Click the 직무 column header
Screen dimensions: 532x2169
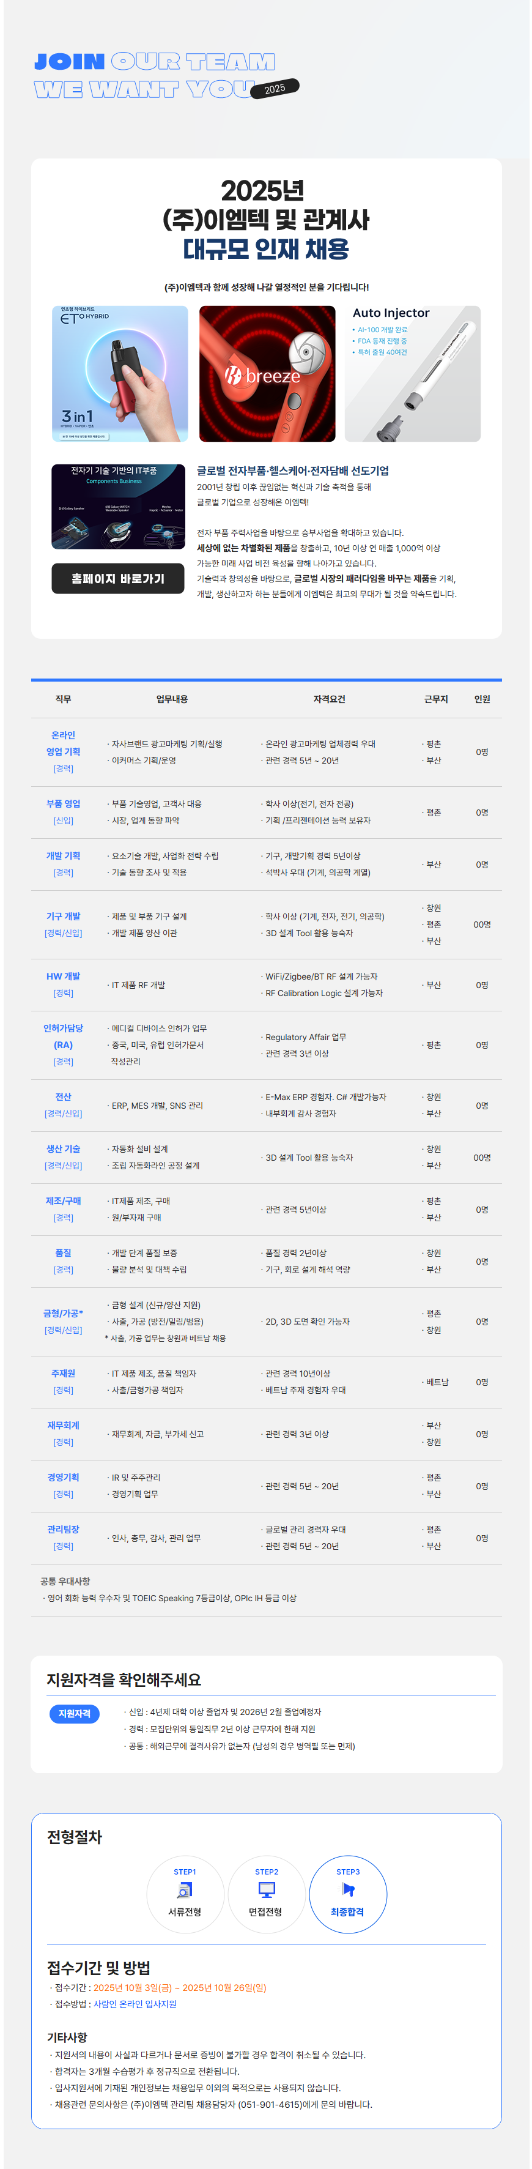pos(63,699)
